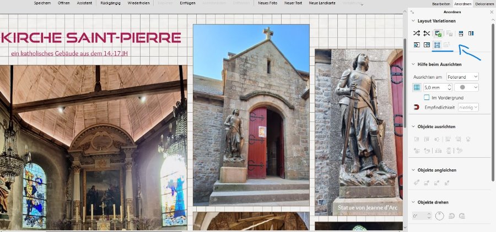The width and height of the screenshot is (496, 232).
Task: Click second icon under Objekte angleichen
Action: [427, 183]
